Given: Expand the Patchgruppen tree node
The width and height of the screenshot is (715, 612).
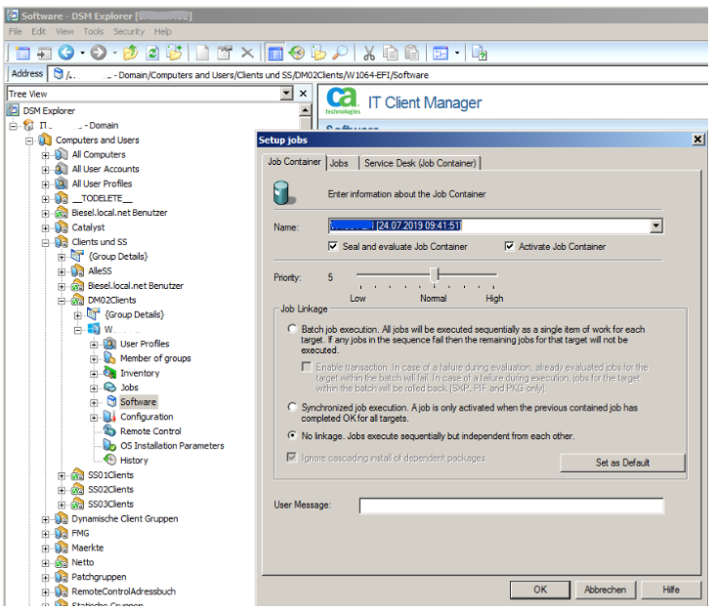Looking at the screenshot, I should point(45,578).
